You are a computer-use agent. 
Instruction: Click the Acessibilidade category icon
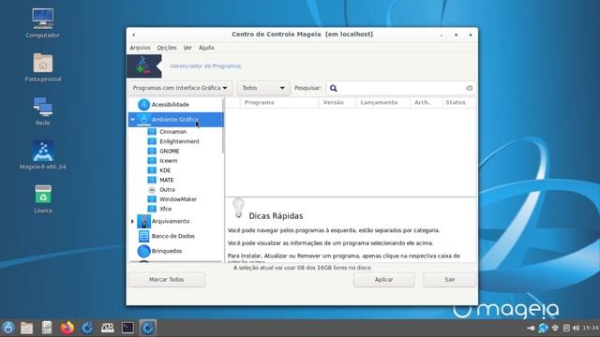coord(143,104)
